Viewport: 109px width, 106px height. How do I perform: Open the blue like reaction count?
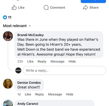[x=7, y=17]
